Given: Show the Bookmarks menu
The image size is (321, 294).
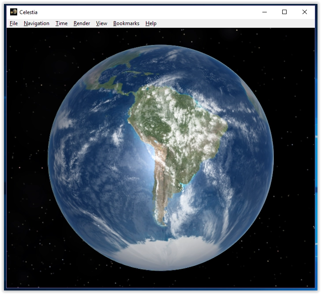Looking at the screenshot, I should [126, 23].
